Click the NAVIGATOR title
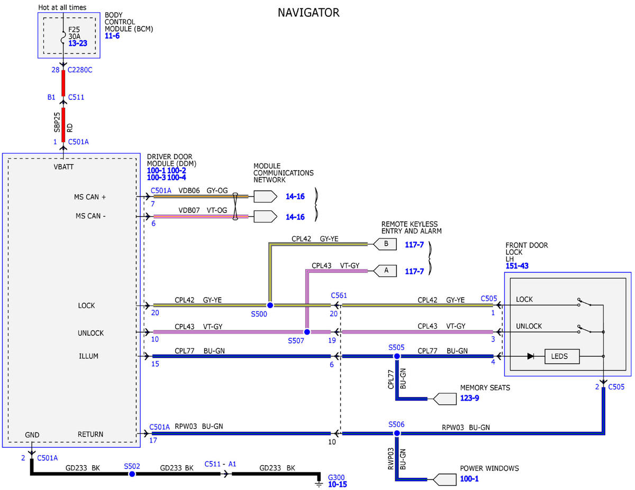635x490 pixels. [309, 13]
